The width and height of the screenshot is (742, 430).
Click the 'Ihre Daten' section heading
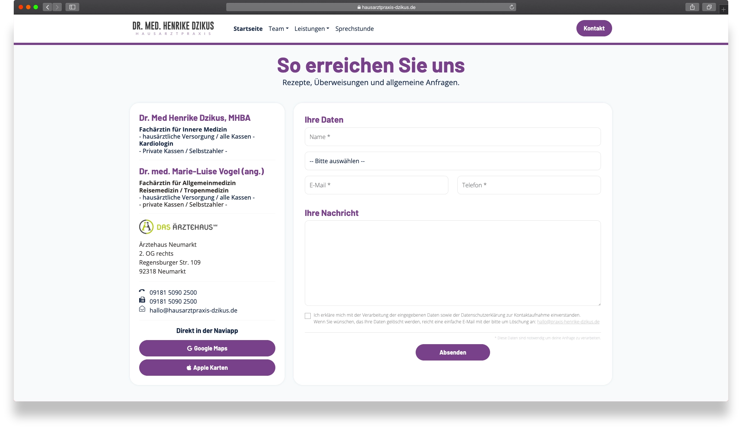(x=324, y=120)
